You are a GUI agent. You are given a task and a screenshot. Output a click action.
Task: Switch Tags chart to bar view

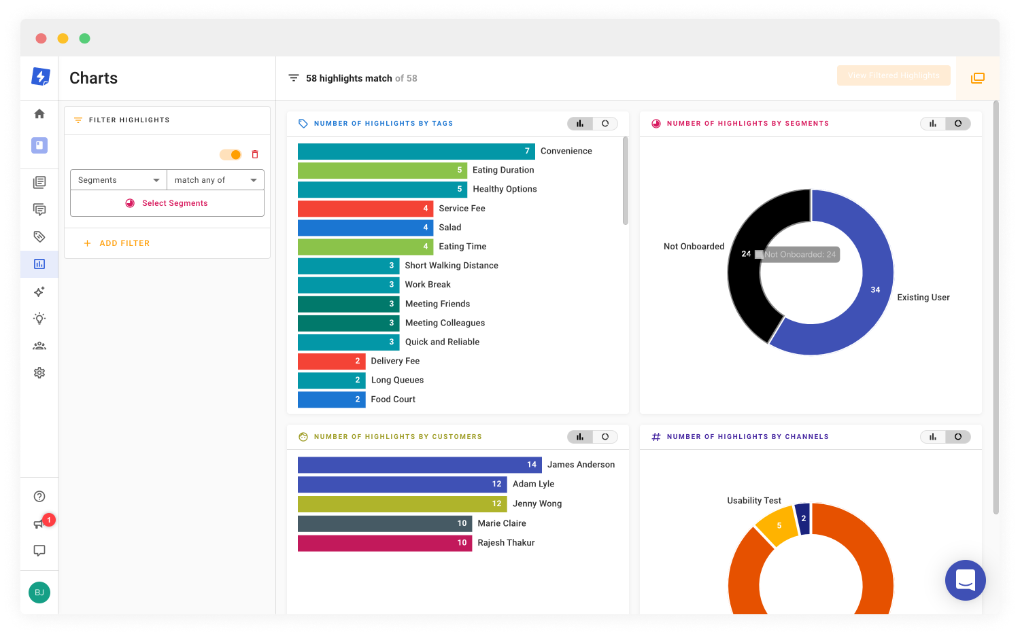580,124
